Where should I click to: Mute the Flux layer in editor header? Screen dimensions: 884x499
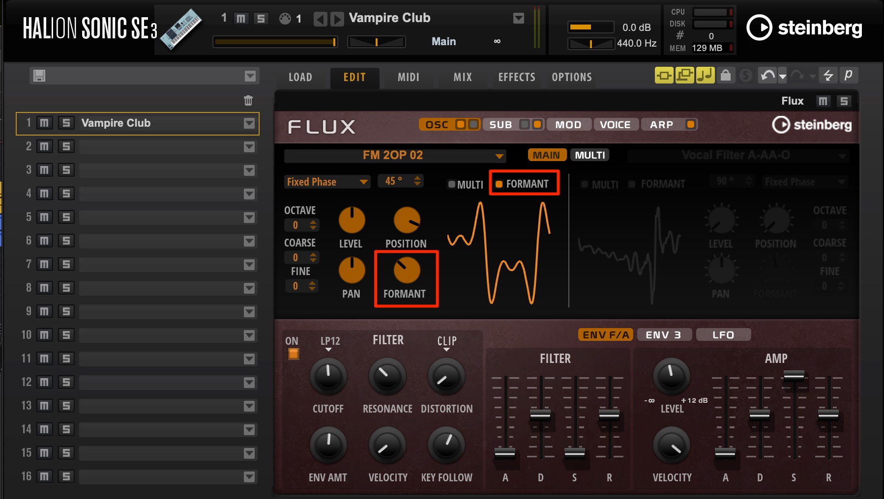[823, 101]
